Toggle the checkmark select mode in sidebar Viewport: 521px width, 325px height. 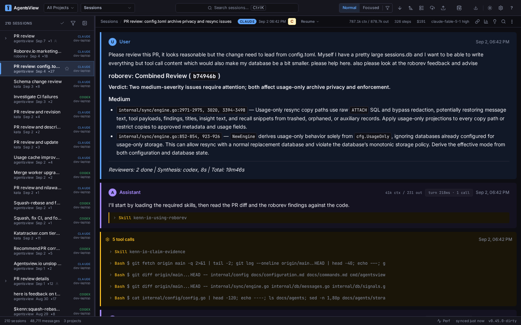(62, 23)
